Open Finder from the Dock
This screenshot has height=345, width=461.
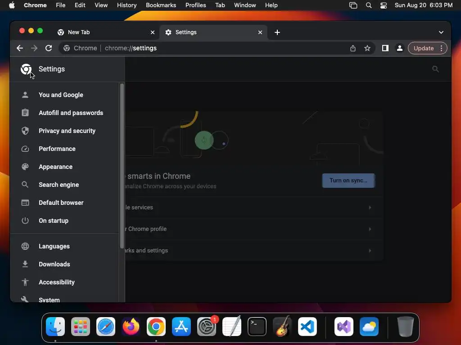[x=55, y=327]
